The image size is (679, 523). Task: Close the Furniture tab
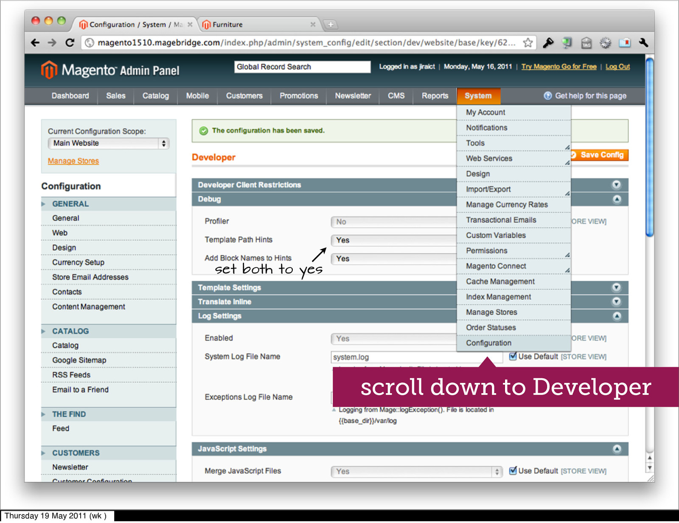click(x=313, y=25)
